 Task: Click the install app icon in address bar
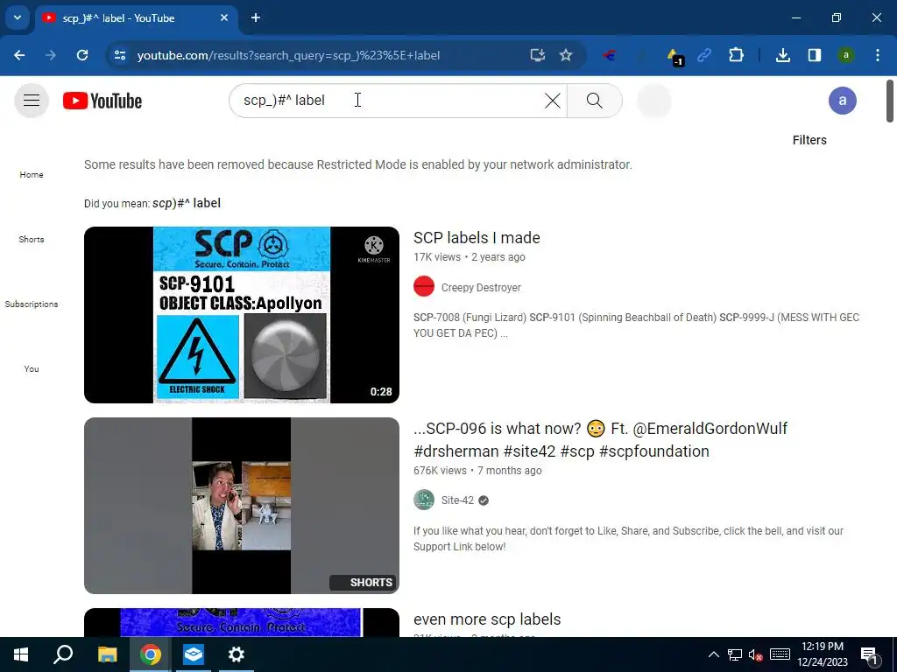coord(537,55)
